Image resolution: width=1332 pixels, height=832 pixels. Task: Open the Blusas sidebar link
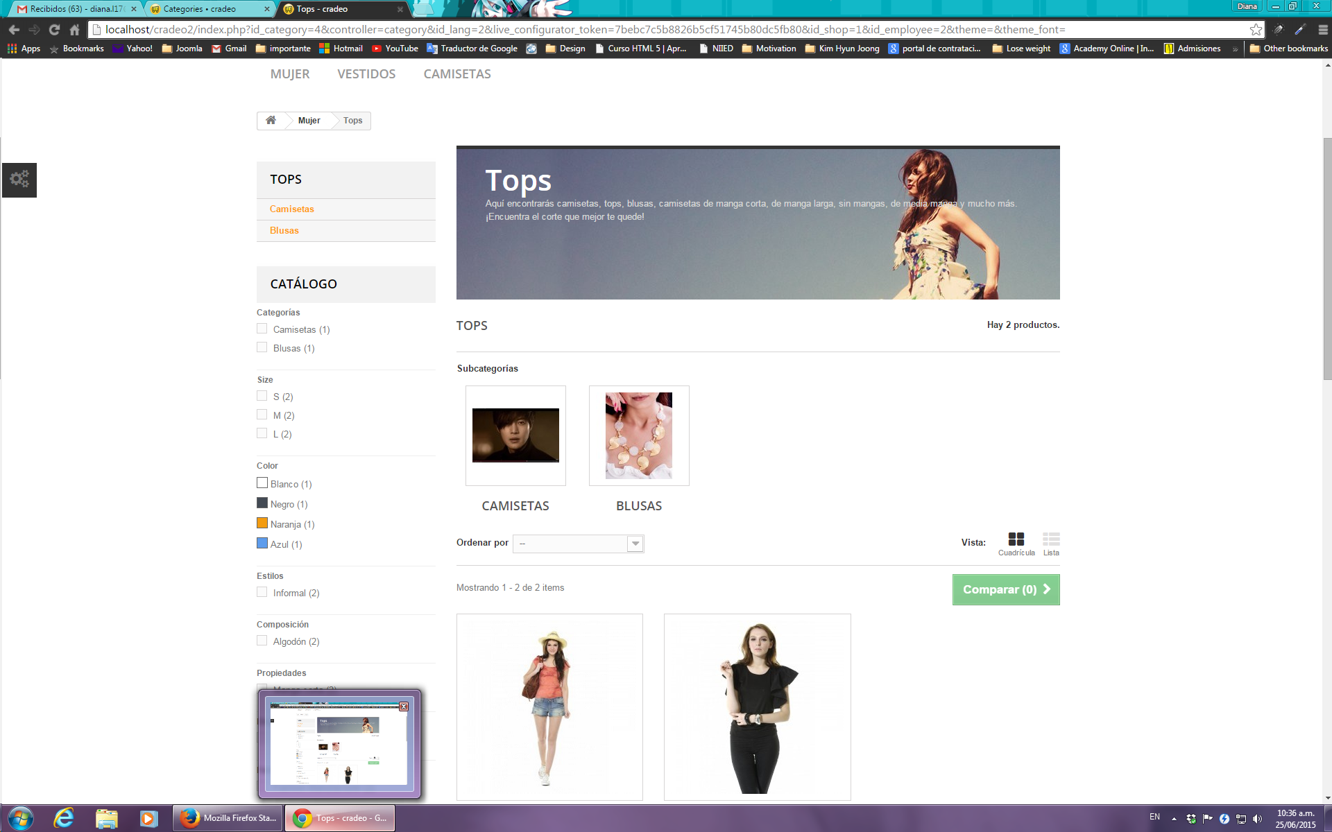click(284, 231)
